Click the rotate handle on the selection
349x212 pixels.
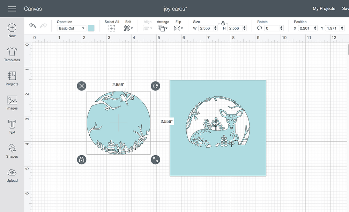tap(155, 86)
